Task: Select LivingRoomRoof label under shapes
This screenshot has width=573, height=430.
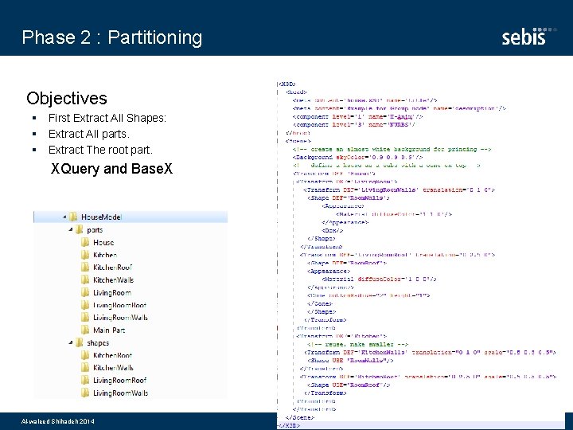Action: [x=119, y=381]
